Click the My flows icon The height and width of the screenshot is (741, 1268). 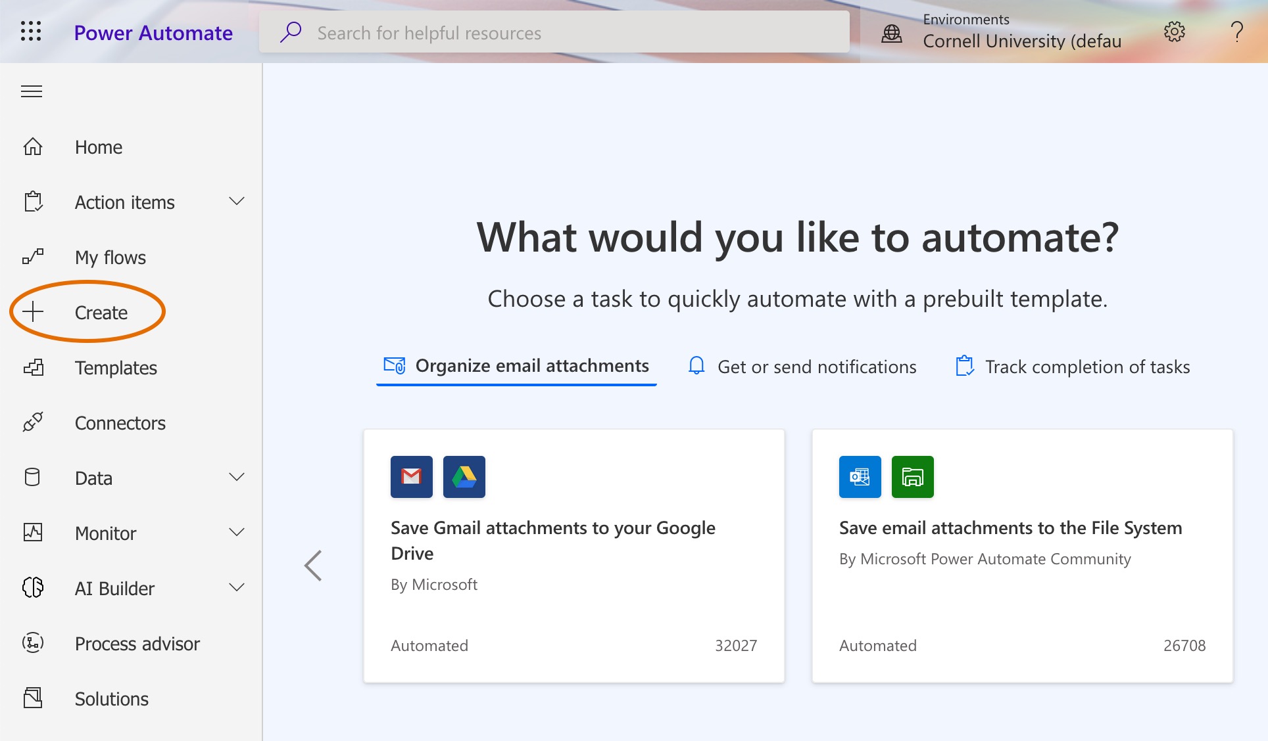click(x=33, y=257)
